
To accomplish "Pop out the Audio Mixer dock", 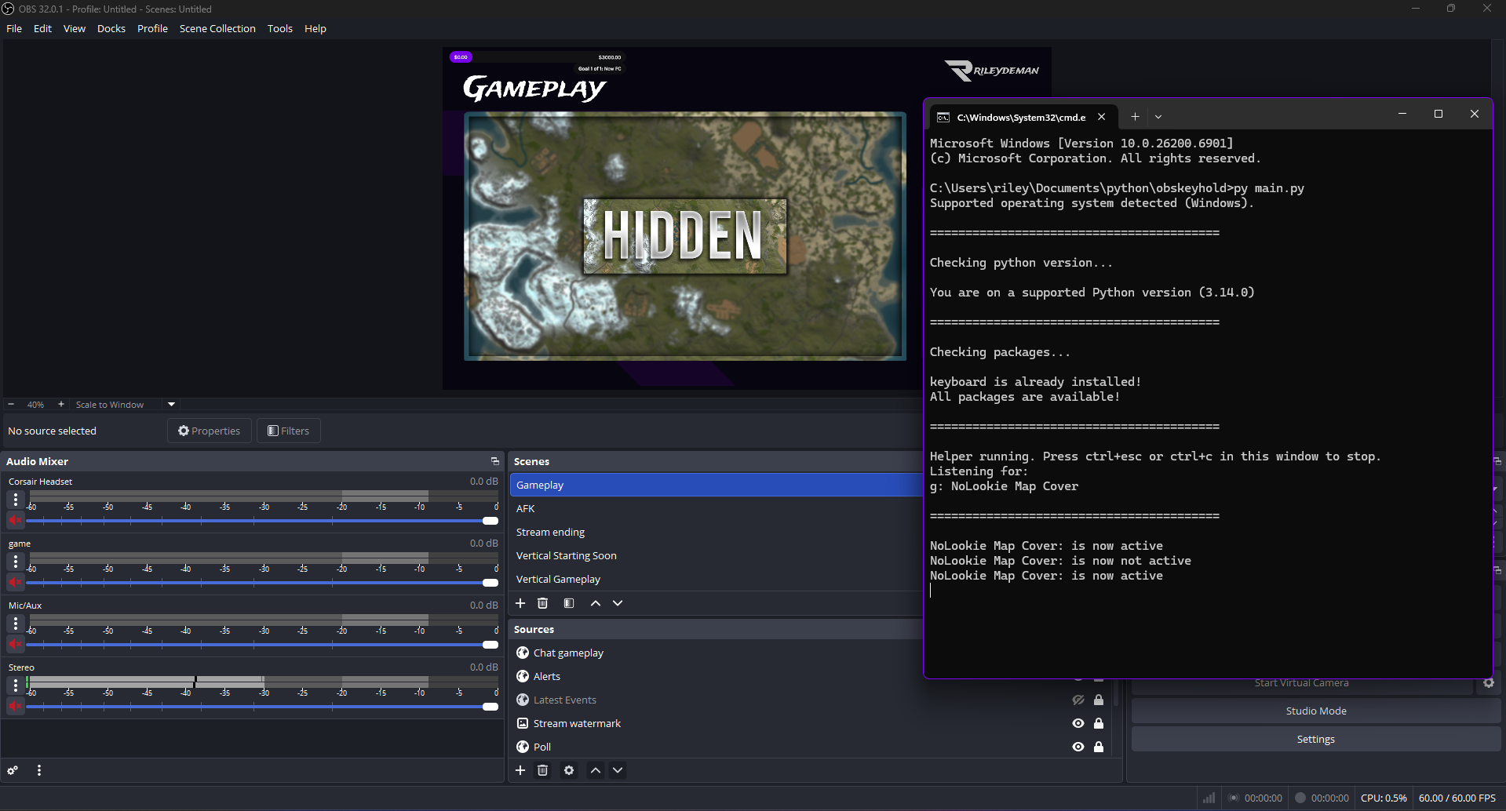I will click(x=494, y=461).
